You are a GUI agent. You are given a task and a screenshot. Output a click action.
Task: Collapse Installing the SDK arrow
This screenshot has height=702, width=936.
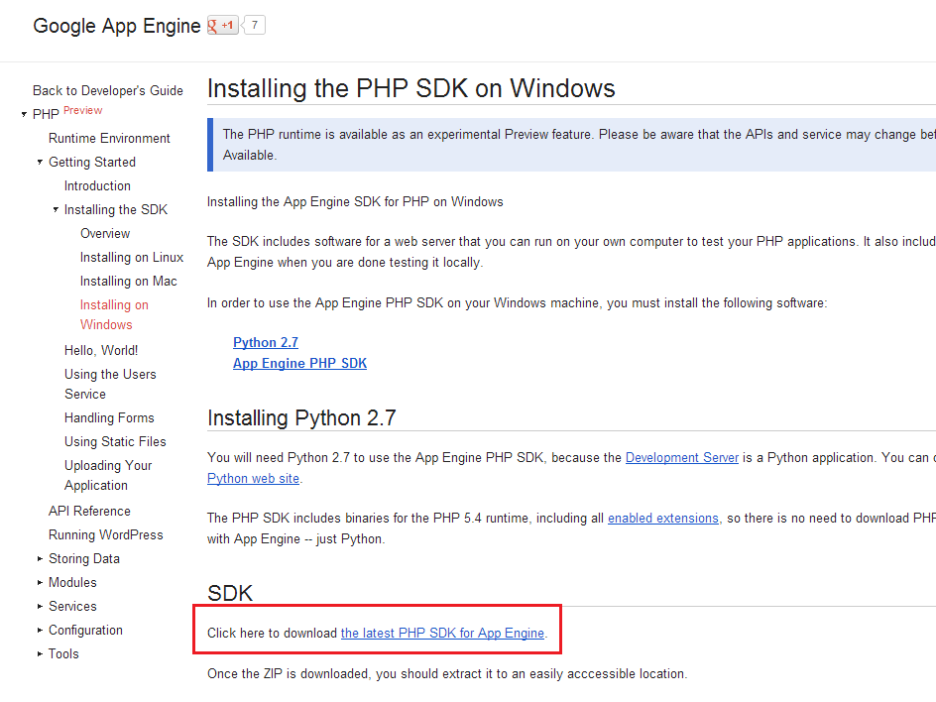click(56, 209)
